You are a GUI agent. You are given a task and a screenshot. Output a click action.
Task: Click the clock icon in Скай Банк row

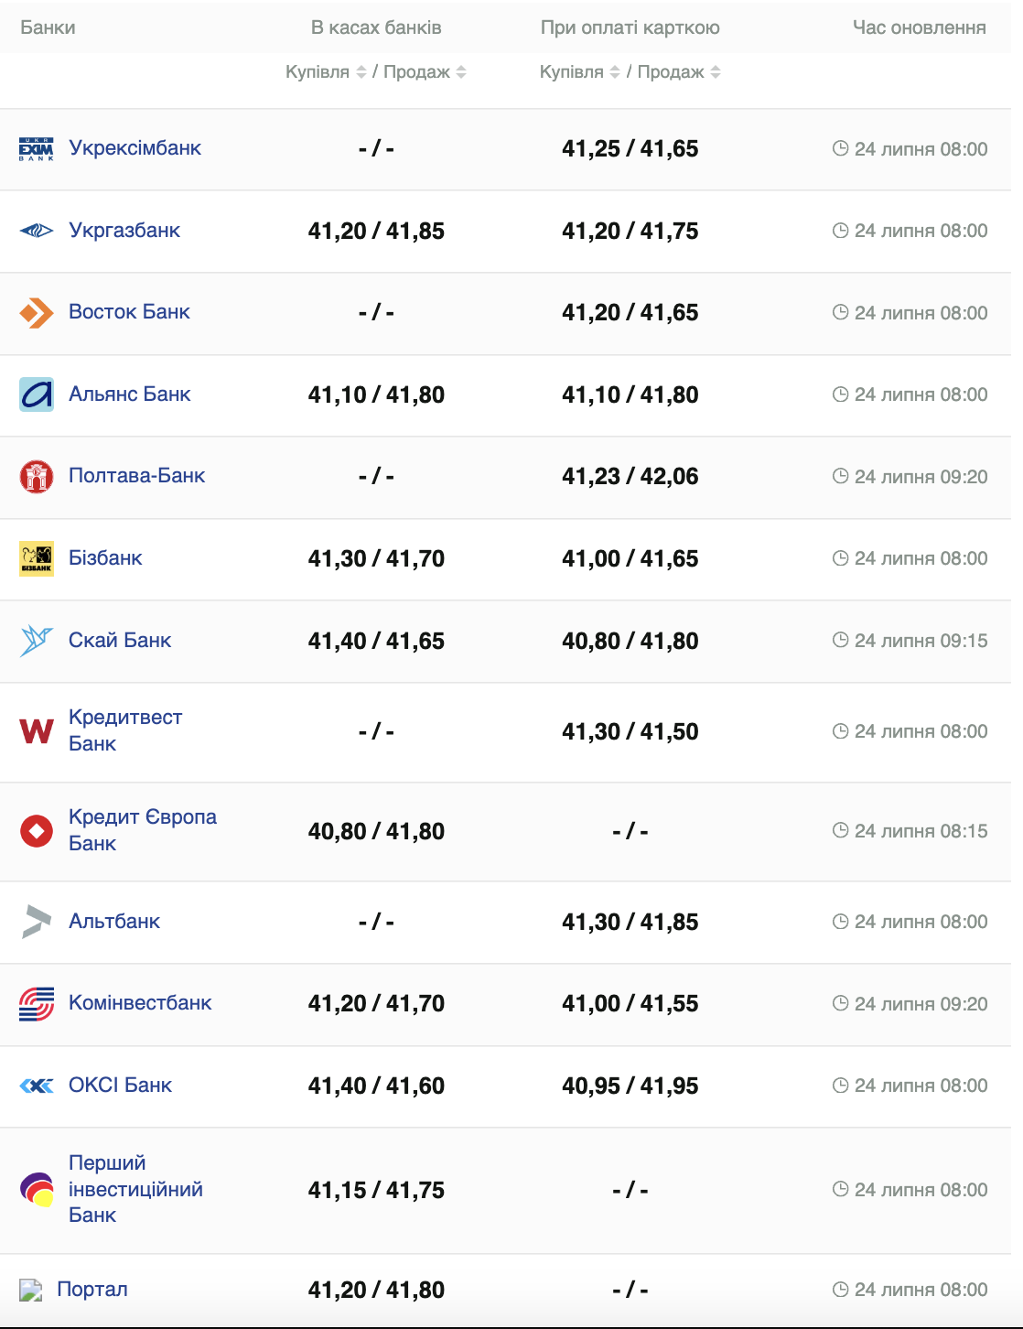840,641
